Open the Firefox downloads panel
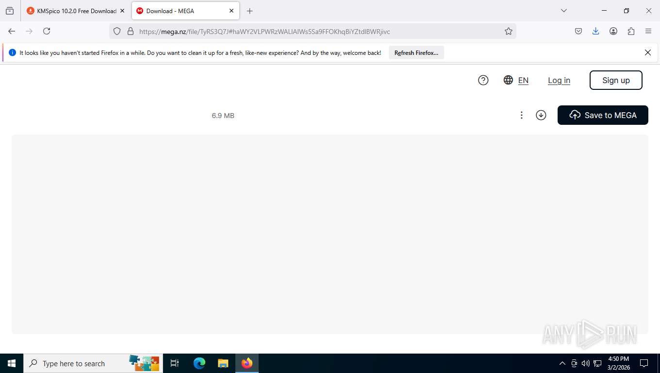Image resolution: width=660 pixels, height=373 pixels. pyautogui.click(x=596, y=31)
